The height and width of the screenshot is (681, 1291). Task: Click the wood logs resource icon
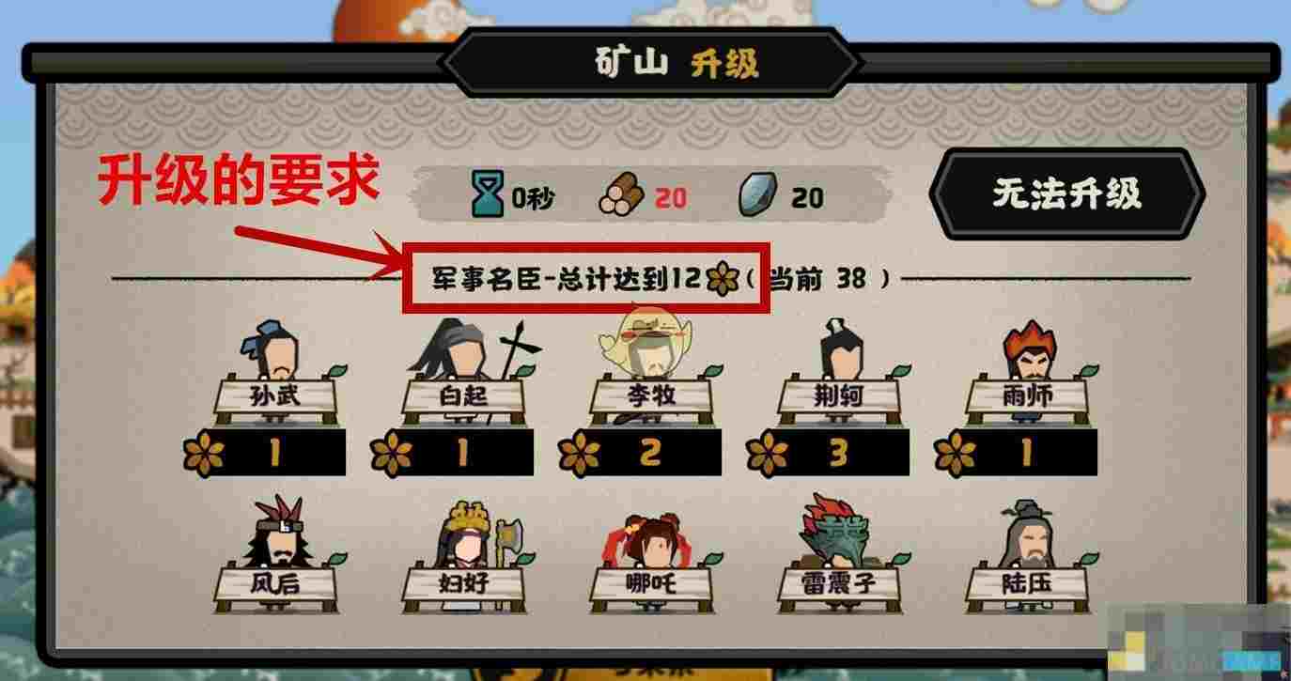tap(621, 196)
